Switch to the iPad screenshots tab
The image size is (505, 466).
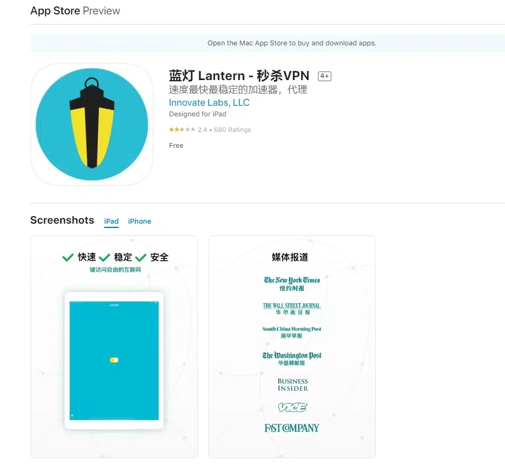pyautogui.click(x=111, y=222)
